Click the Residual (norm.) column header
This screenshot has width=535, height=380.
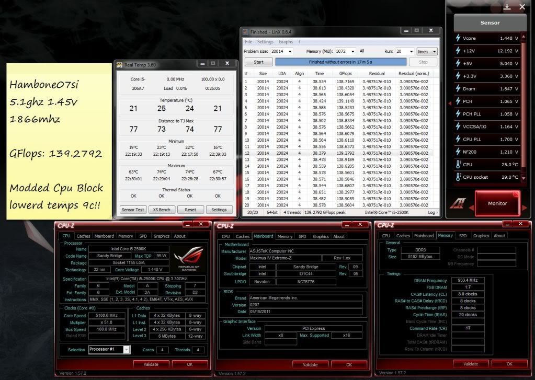[414, 73]
